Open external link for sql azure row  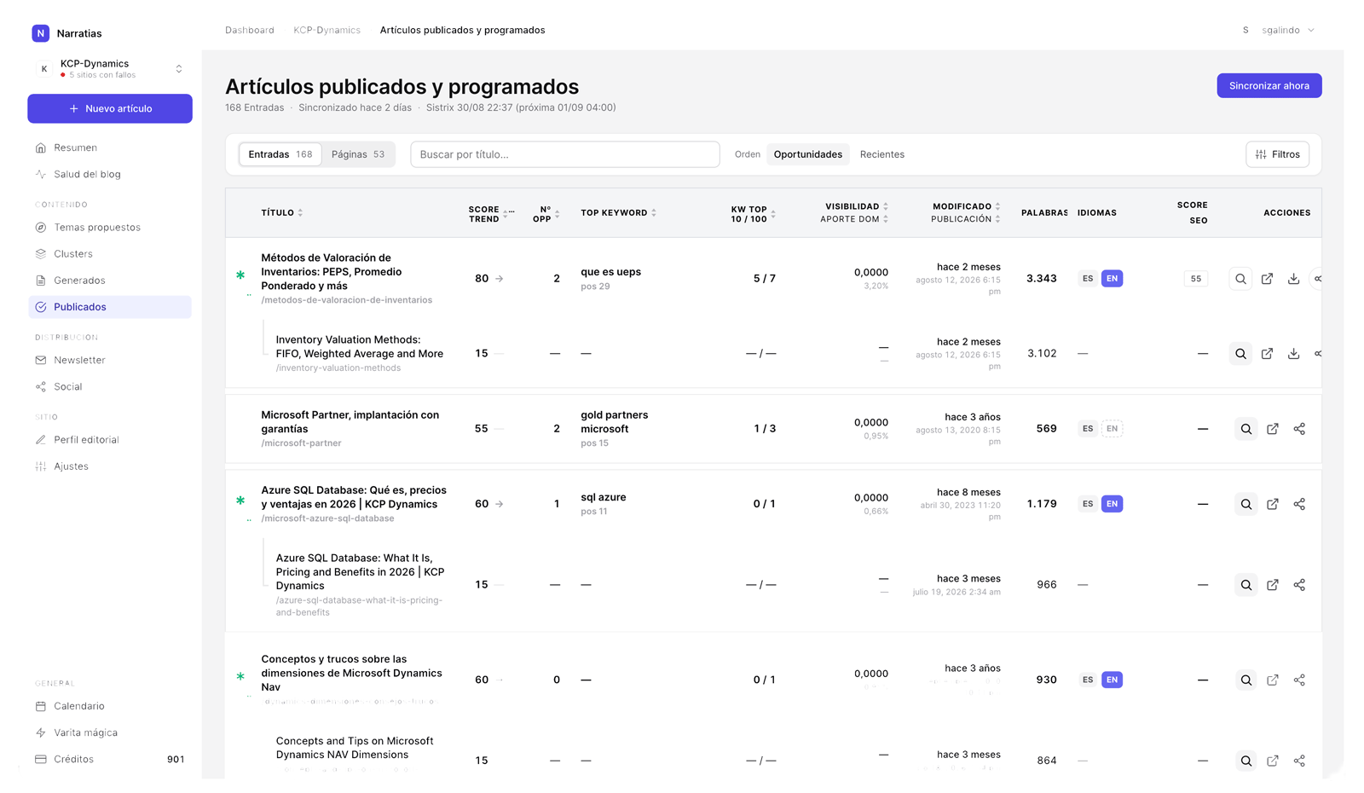click(x=1273, y=504)
